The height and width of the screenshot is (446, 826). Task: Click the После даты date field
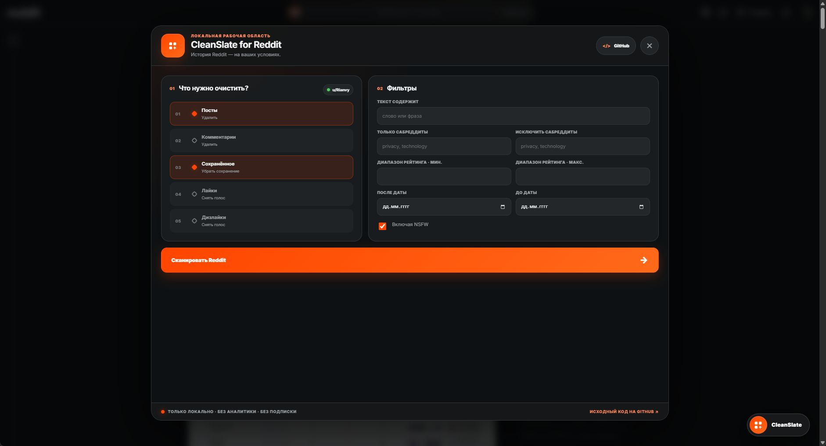[x=444, y=207]
